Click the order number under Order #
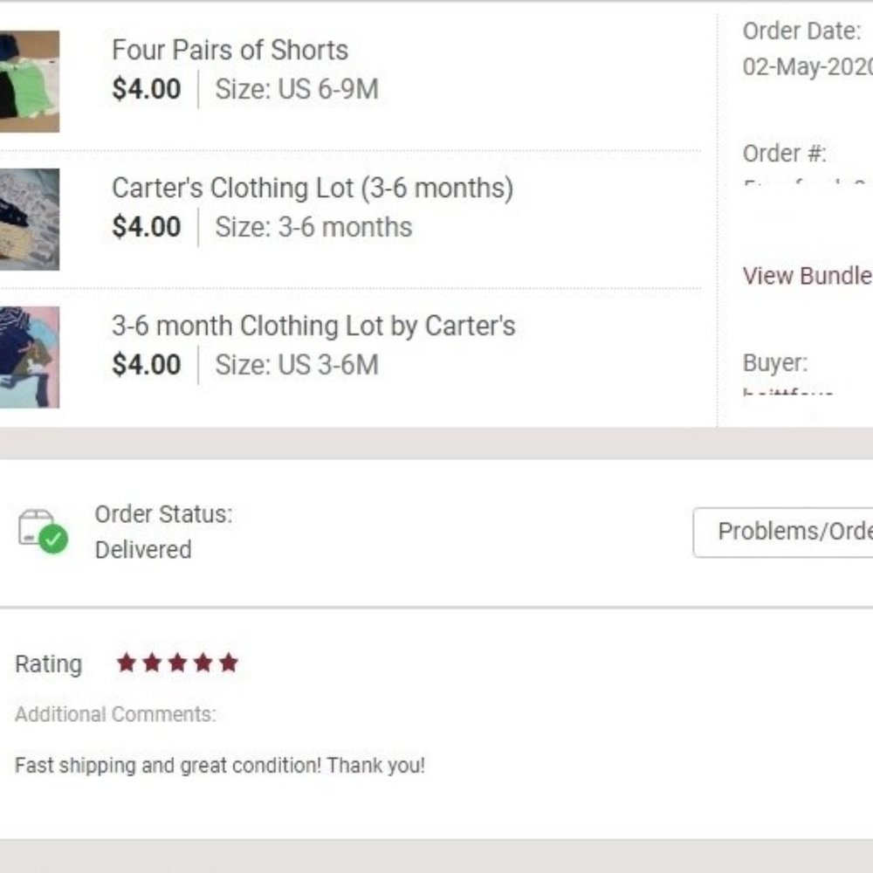873x873 pixels. [803, 185]
